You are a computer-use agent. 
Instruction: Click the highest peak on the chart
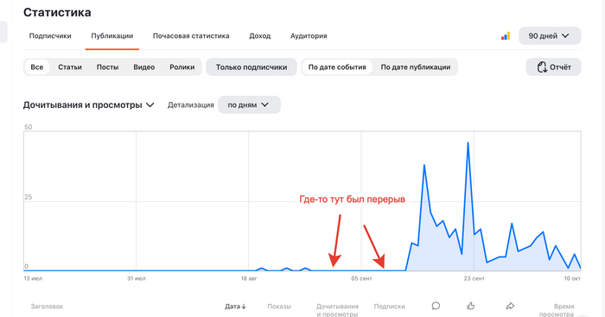pyautogui.click(x=468, y=143)
